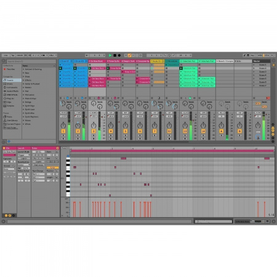Toggle track 5 activator button
The height and width of the screenshot is (277, 277).
coord(126,131)
